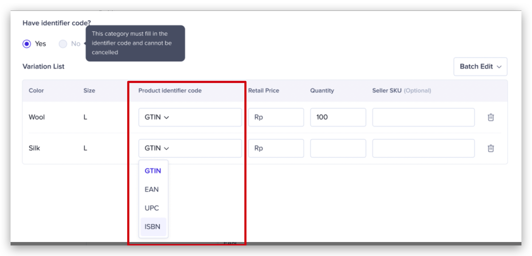Select UPC from the identifier code list
This screenshot has width=532, height=256.
(x=152, y=208)
